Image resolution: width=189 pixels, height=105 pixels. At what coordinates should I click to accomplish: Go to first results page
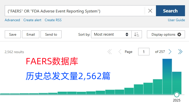click(110, 52)
